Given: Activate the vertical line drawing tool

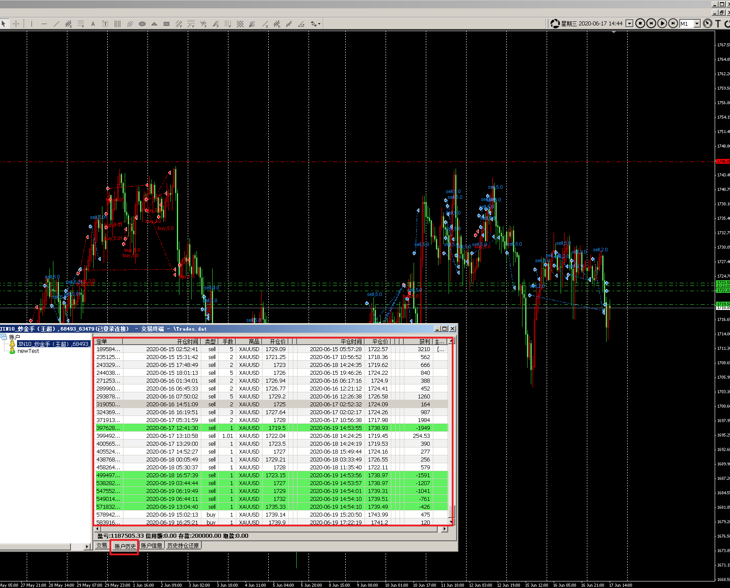Looking at the screenshot, I should point(32,24).
